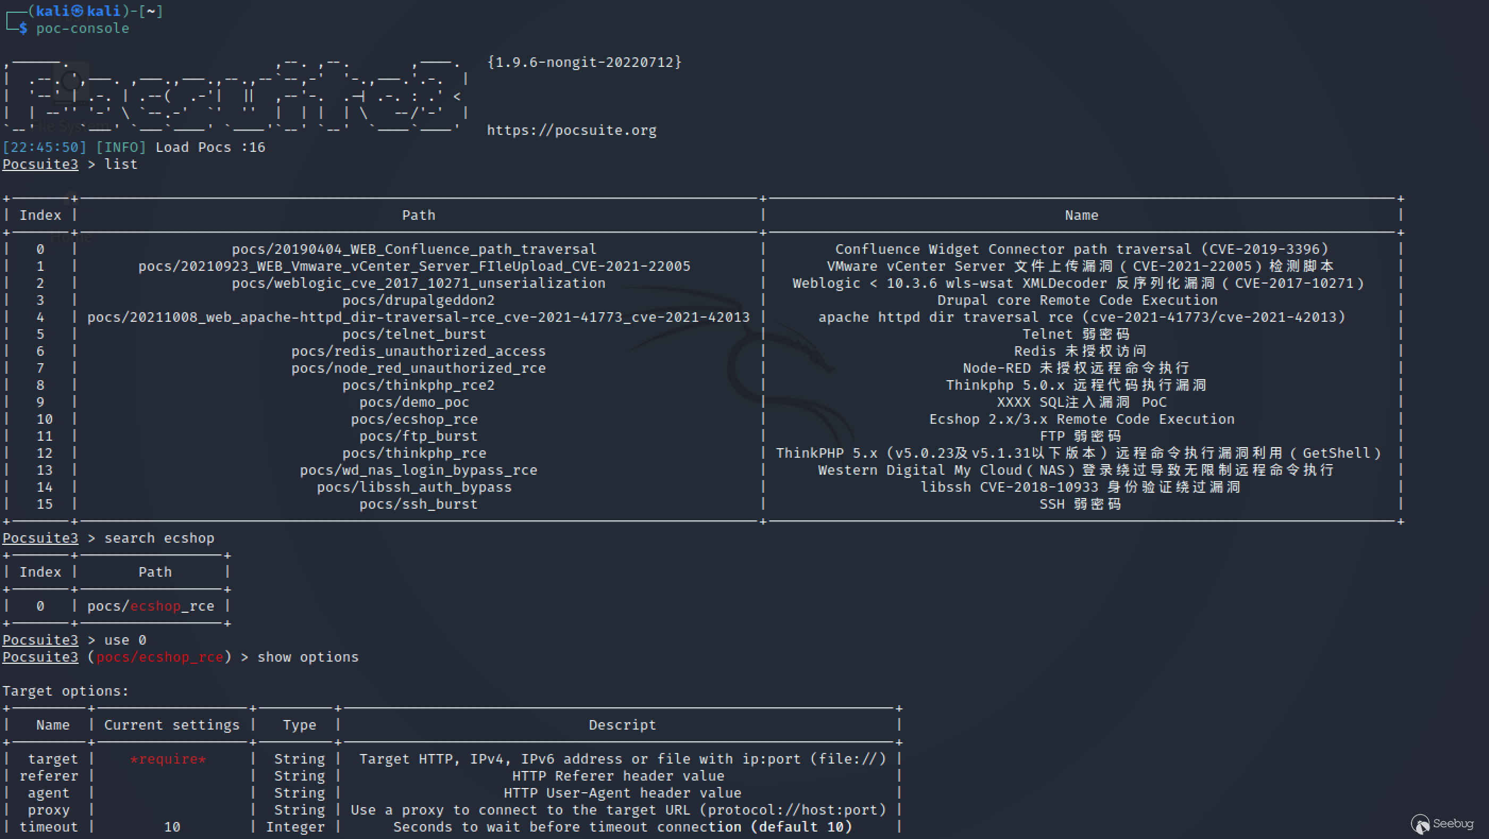Click pocs/thinkphp_rce2 path entry

(x=418, y=385)
